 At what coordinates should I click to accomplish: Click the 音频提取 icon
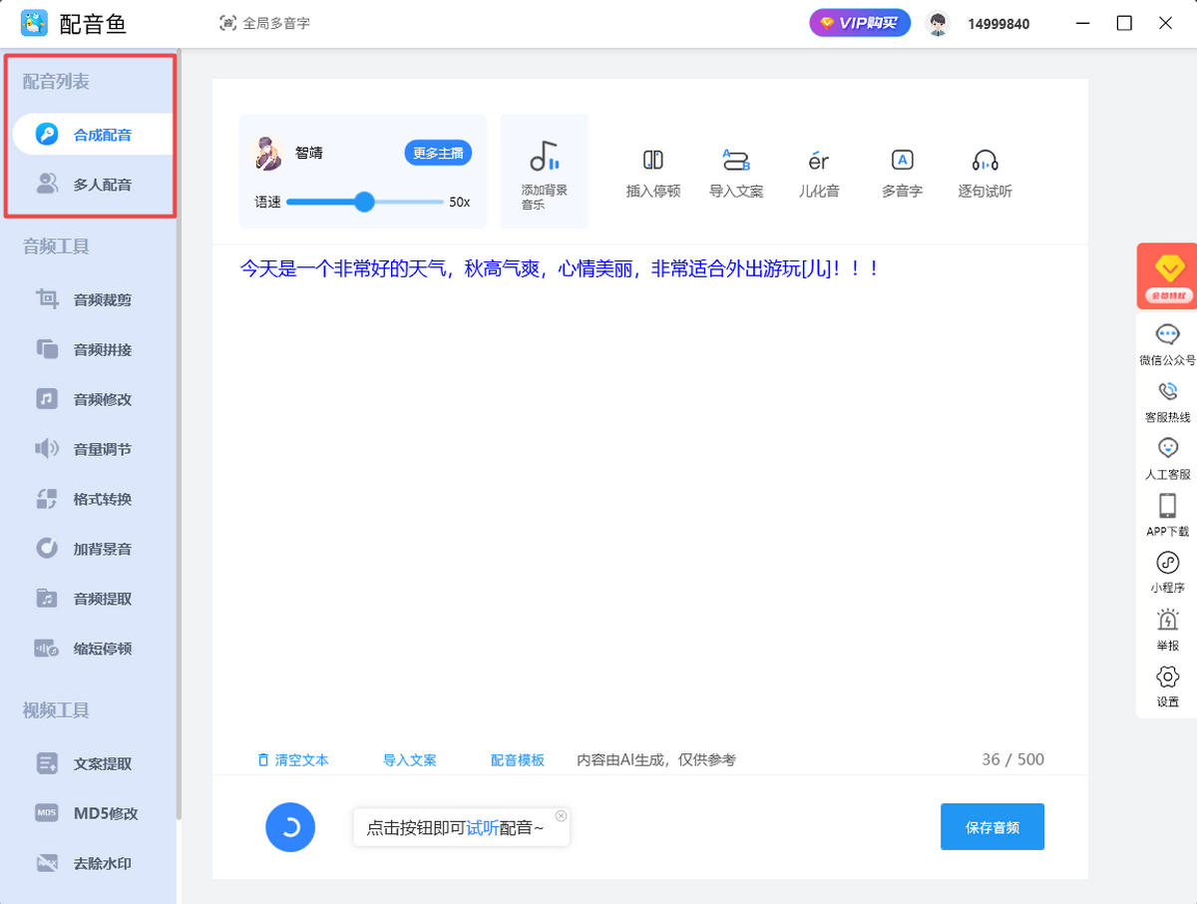(47, 599)
